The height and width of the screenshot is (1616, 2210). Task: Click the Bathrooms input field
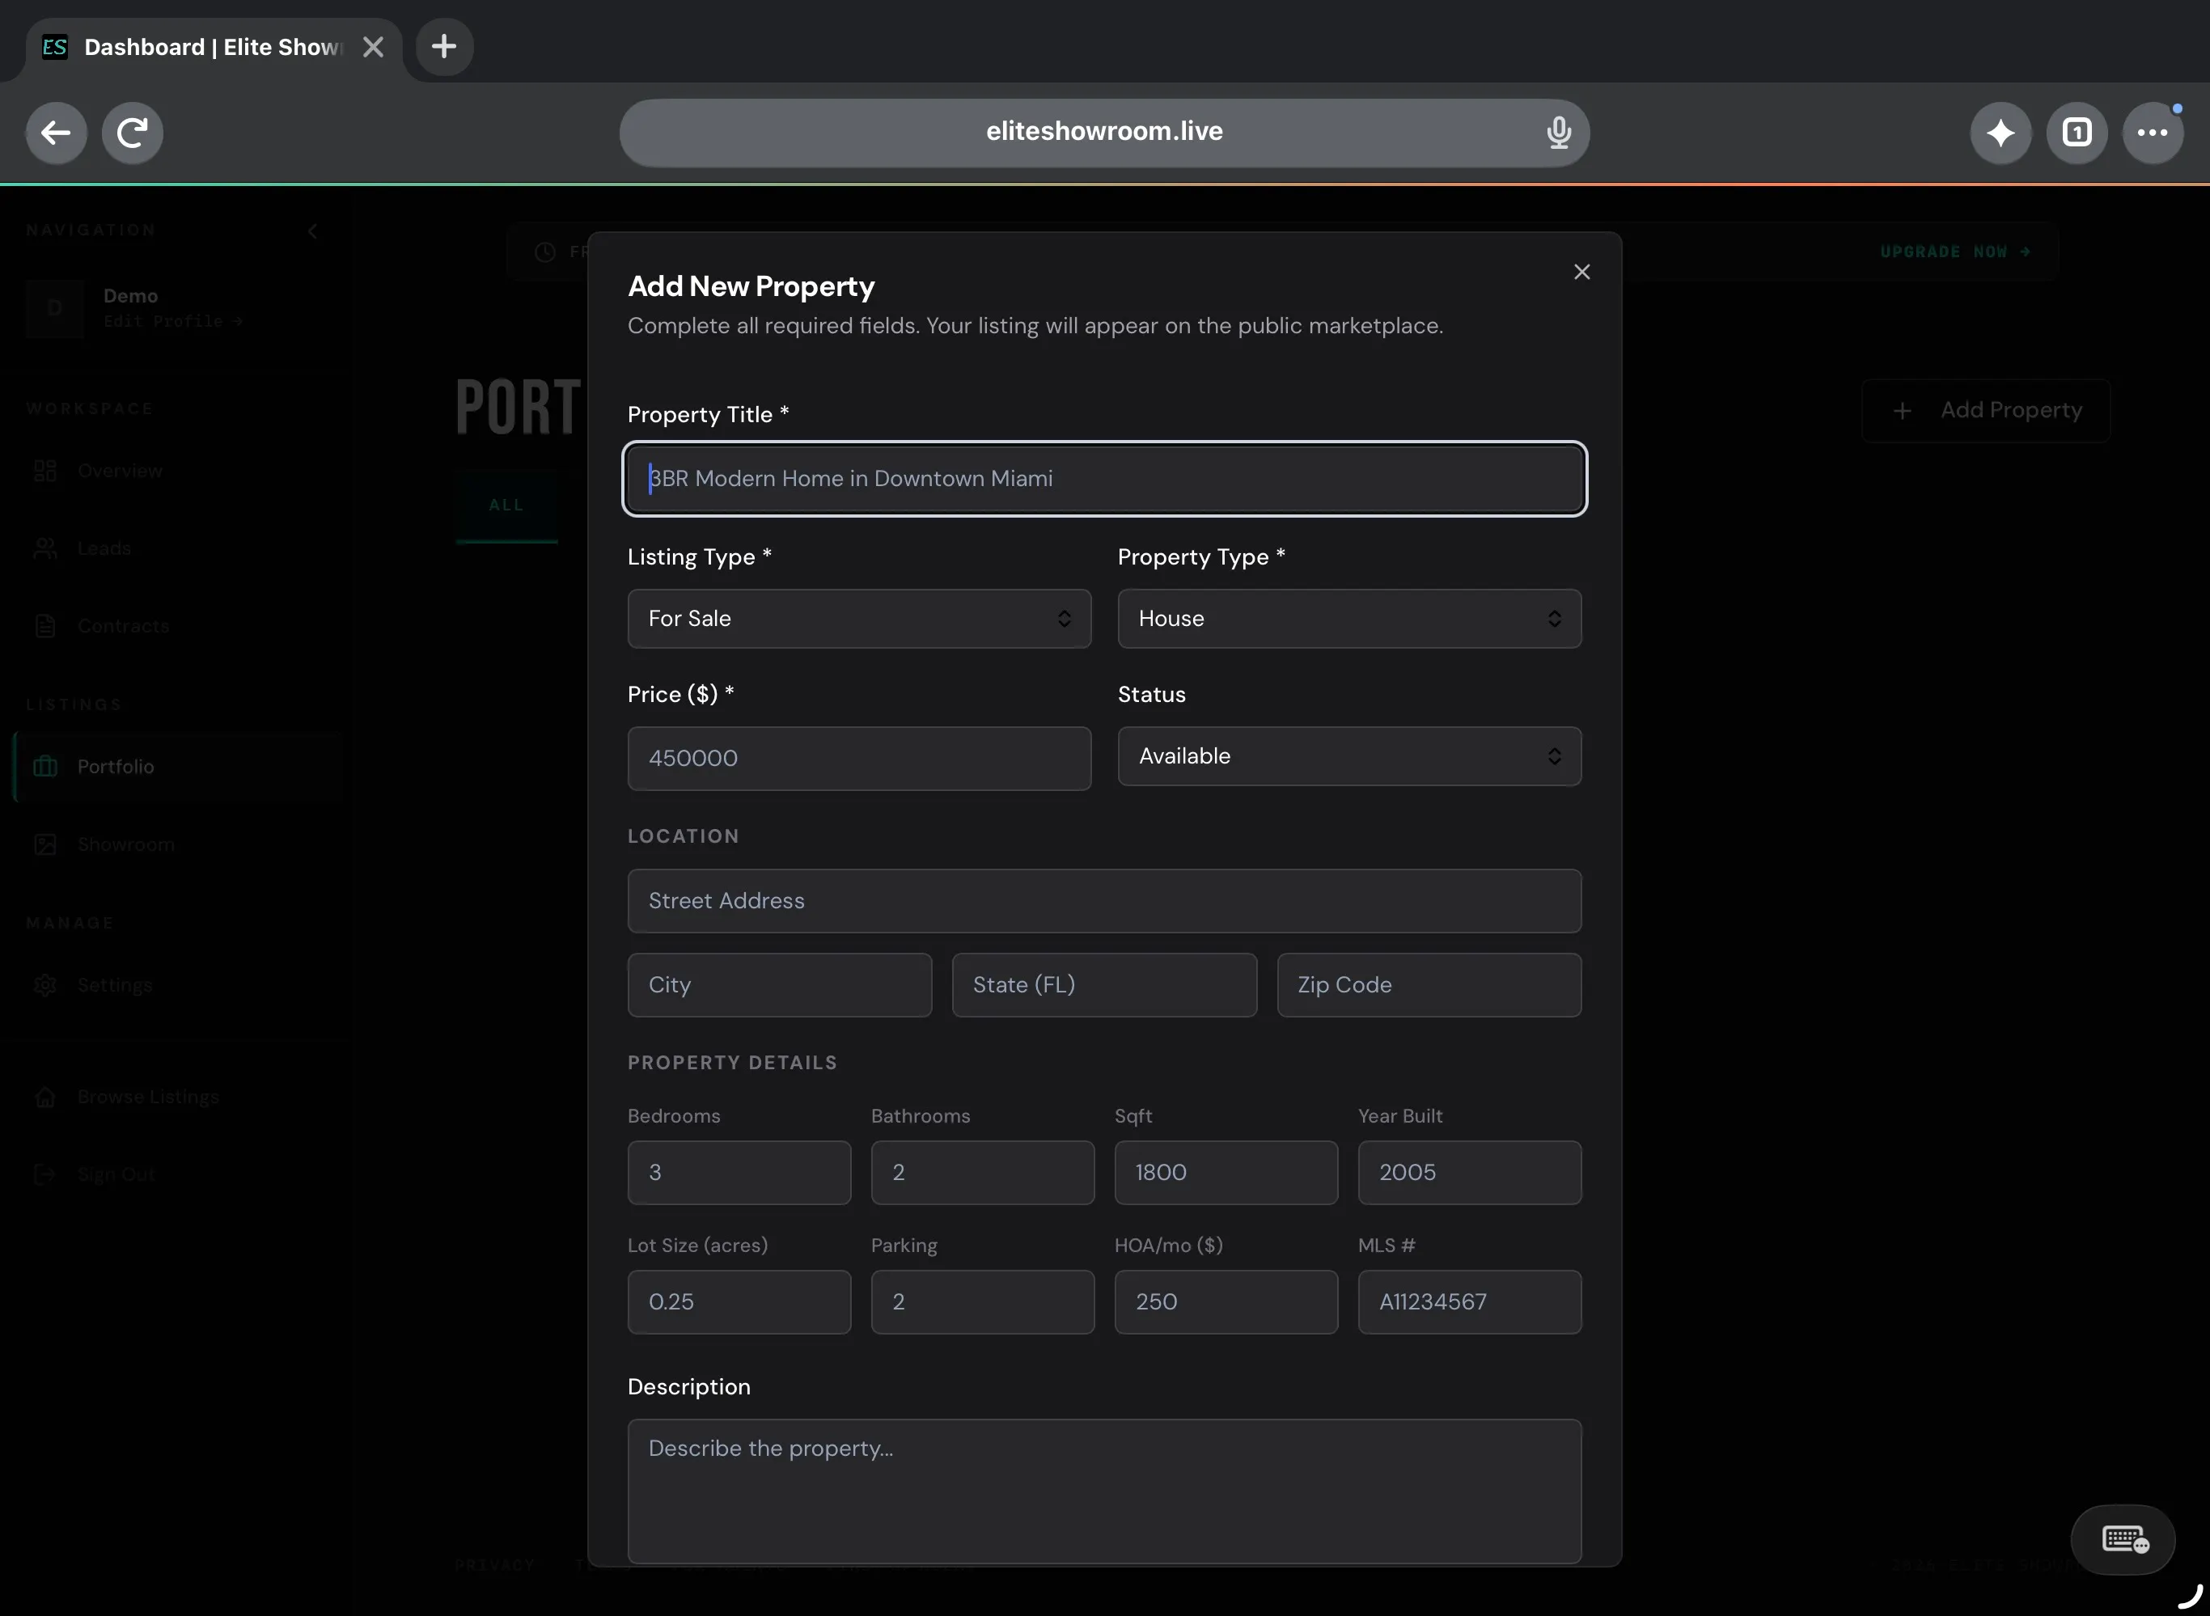[982, 1173]
